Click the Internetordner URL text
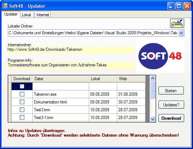The image size is (193, 149). click(45, 49)
